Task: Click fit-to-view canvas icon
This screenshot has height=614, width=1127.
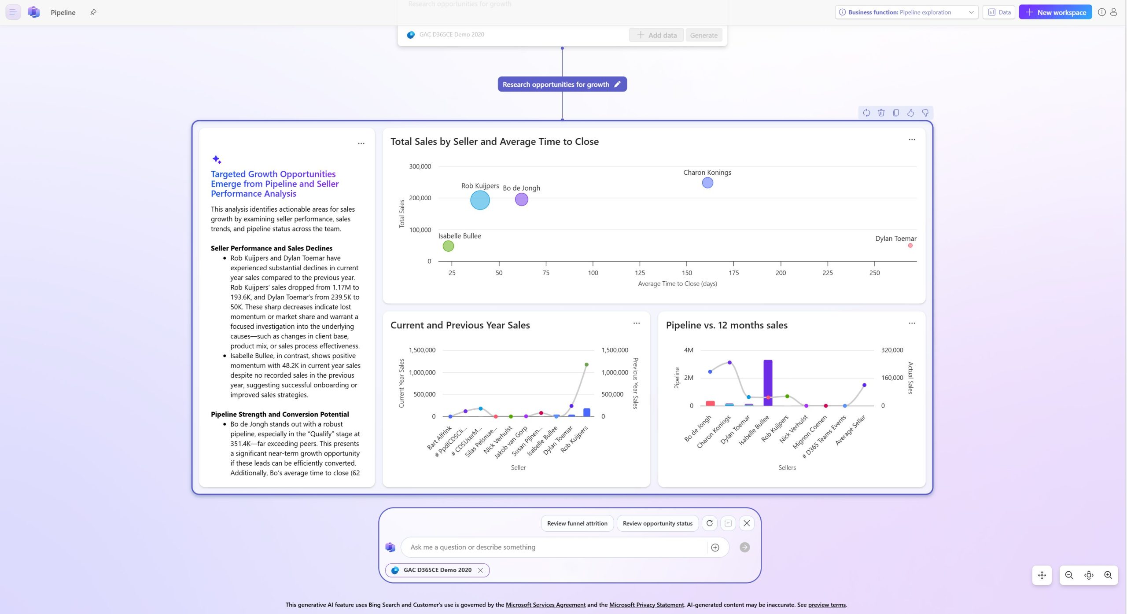Action: [1089, 575]
